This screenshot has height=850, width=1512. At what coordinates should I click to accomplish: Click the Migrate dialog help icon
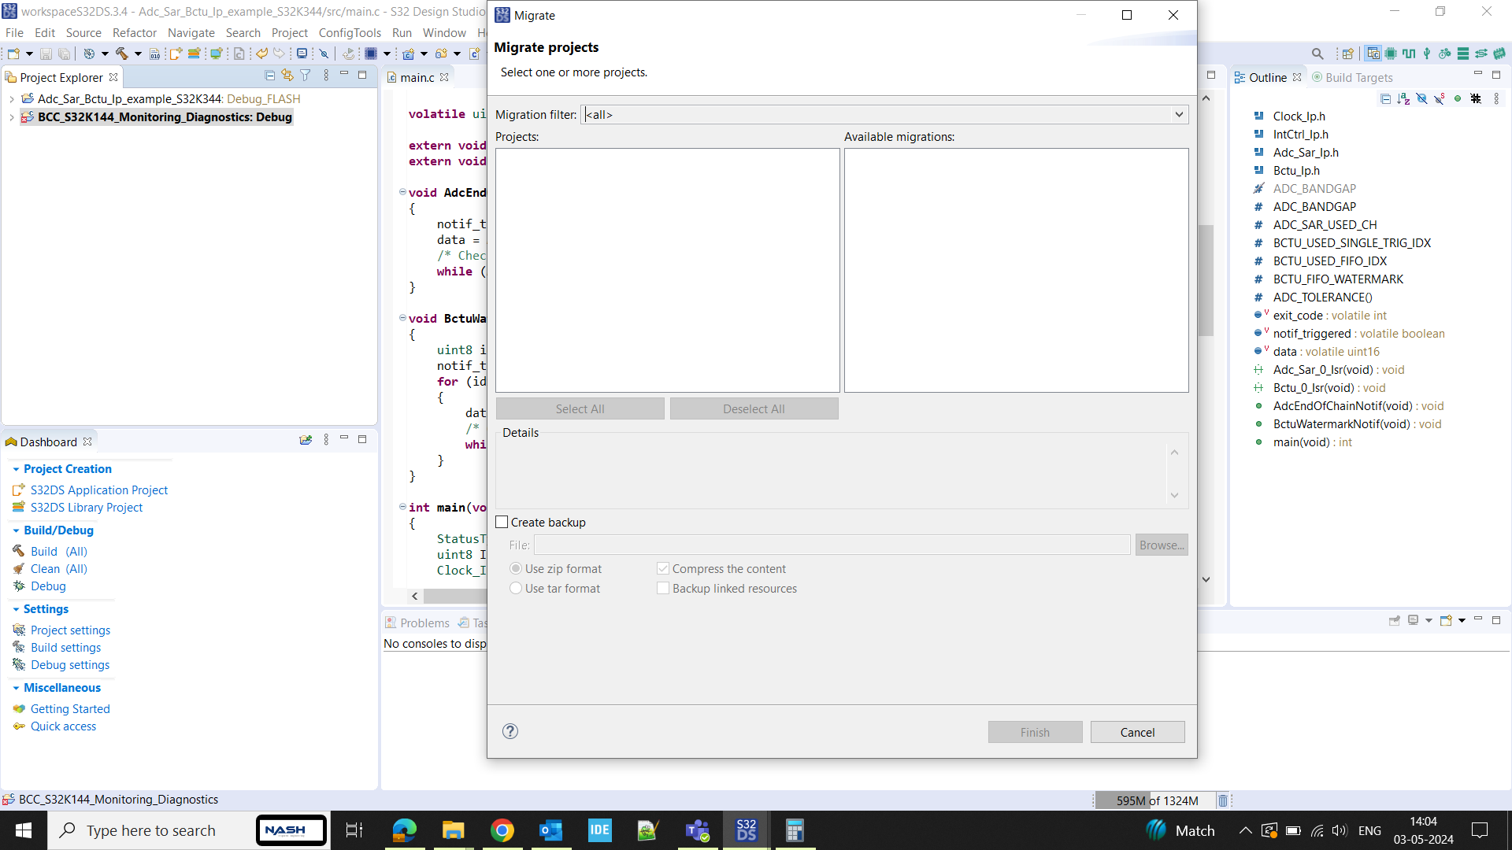[510, 731]
